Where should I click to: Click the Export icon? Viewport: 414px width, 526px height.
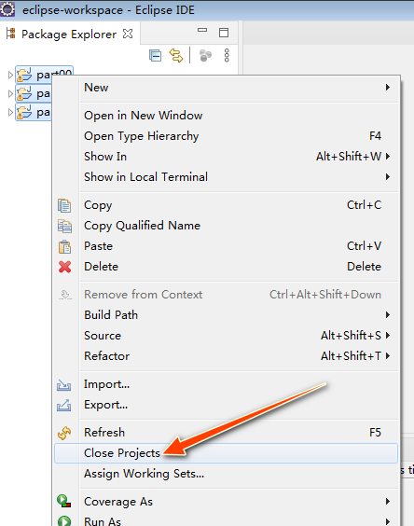[x=63, y=406]
